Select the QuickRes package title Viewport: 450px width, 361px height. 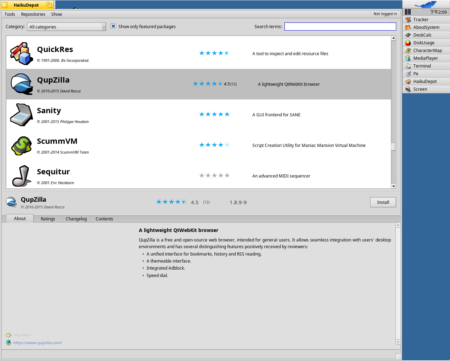pyautogui.click(x=55, y=50)
